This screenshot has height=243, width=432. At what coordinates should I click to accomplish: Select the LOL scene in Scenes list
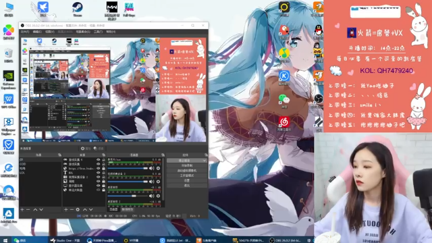coord(40,173)
